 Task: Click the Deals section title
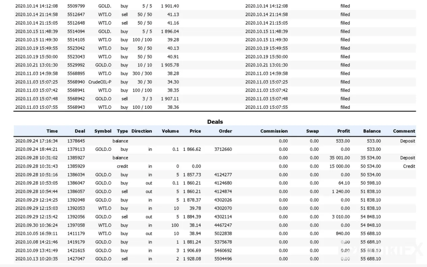pyautogui.click(x=215, y=122)
